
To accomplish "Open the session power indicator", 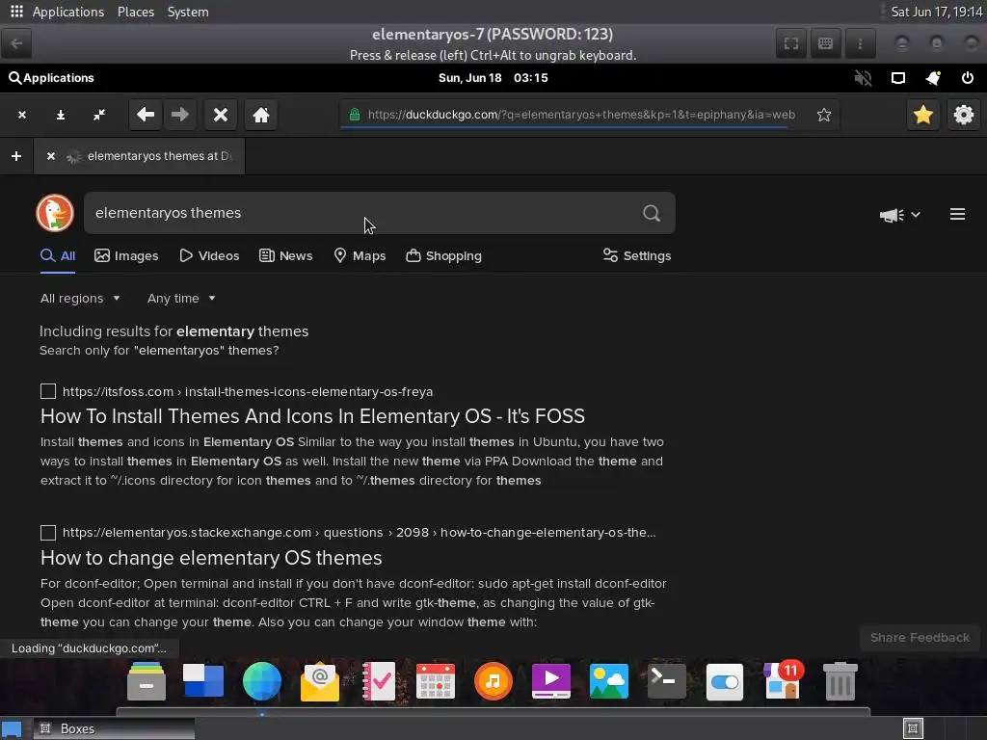I will click(968, 78).
